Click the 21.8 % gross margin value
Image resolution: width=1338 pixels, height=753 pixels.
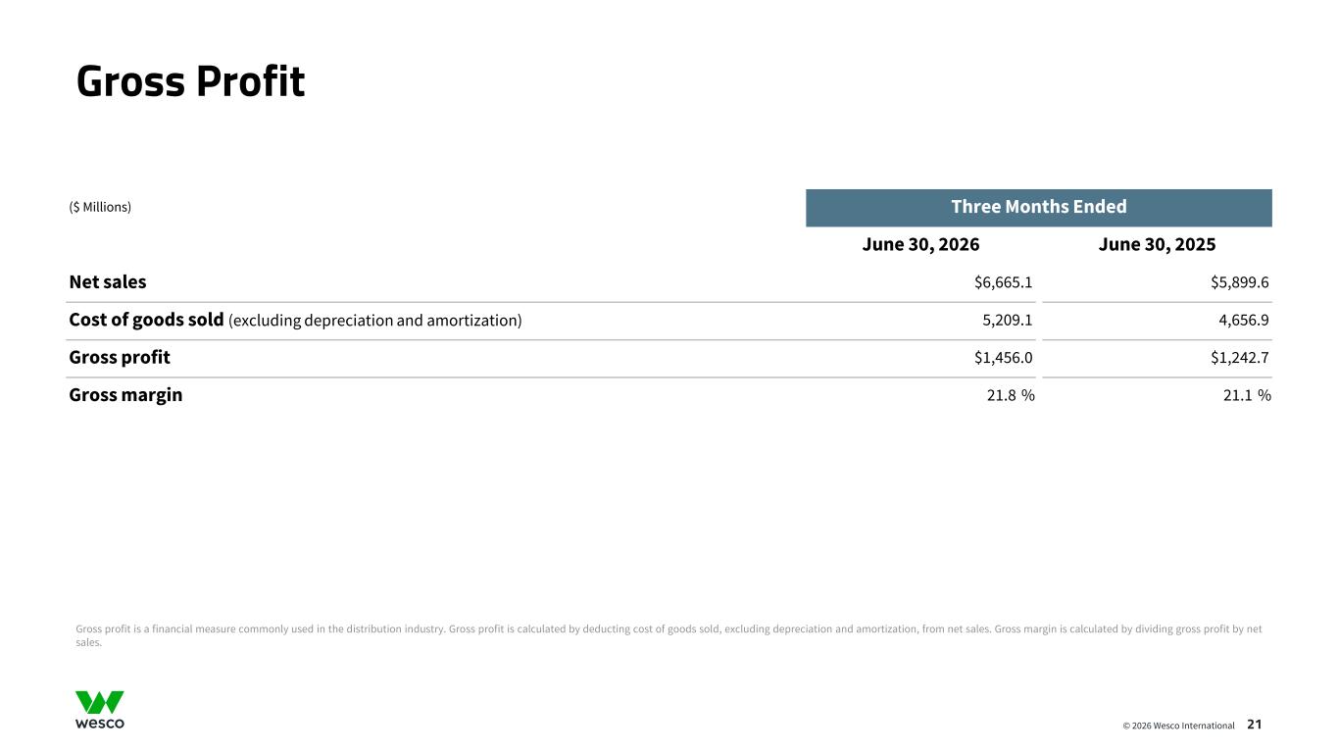click(x=1011, y=396)
